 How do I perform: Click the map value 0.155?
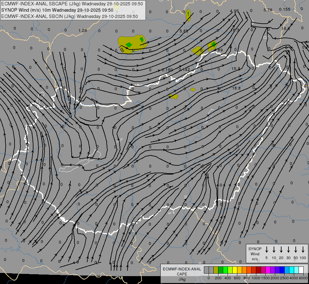pos(285,9)
